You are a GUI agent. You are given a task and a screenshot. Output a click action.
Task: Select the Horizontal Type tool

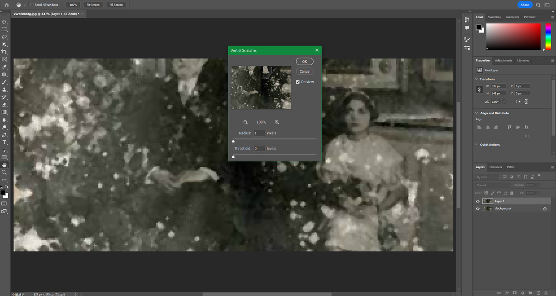point(4,142)
